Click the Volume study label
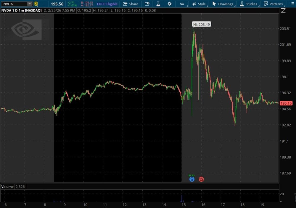The width and height of the screenshot is (296, 208). point(7,187)
